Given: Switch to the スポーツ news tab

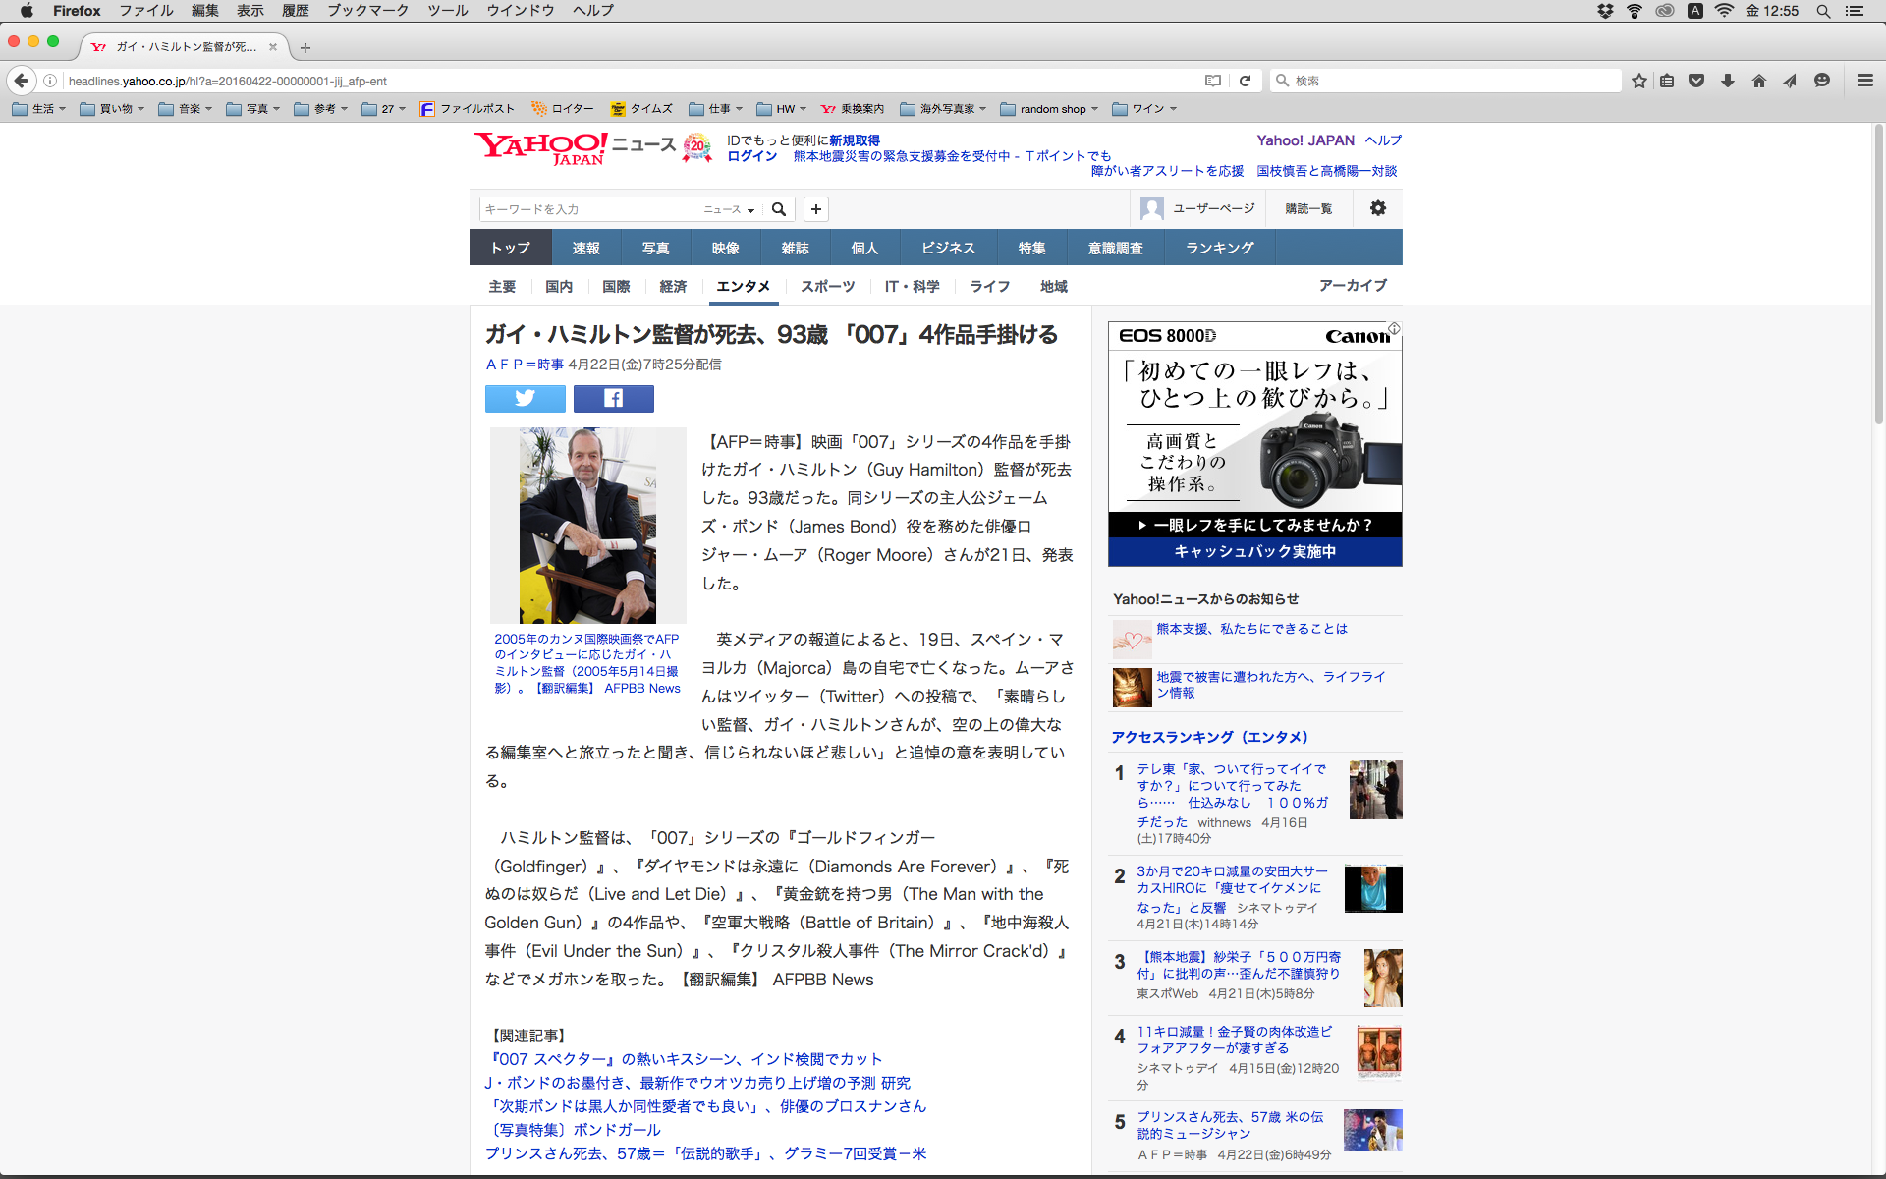Looking at the screenshot, I should (x=827, y=286).
